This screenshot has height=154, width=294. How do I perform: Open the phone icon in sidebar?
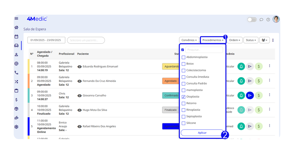pos(16,73)
